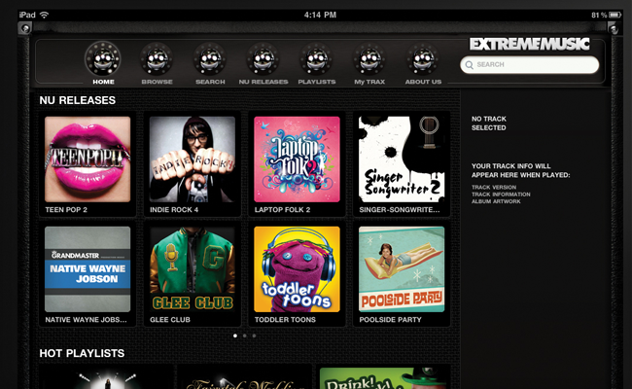This screenshot has width=632, height=389.
Task: Select the NU RELEASES tab label
Action: [263, 82]
